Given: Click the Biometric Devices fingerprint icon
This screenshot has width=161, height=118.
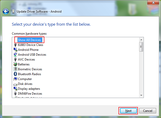Looking at the screenshot, I should 15,69.
